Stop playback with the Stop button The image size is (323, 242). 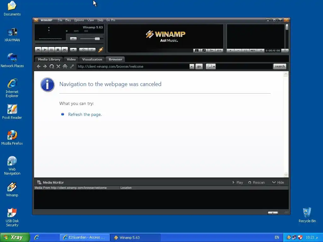58,49
